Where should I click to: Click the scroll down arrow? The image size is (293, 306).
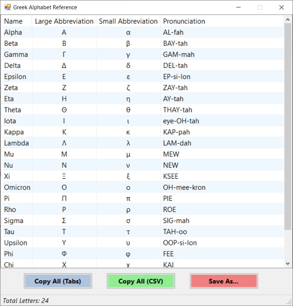pos(288,264)
